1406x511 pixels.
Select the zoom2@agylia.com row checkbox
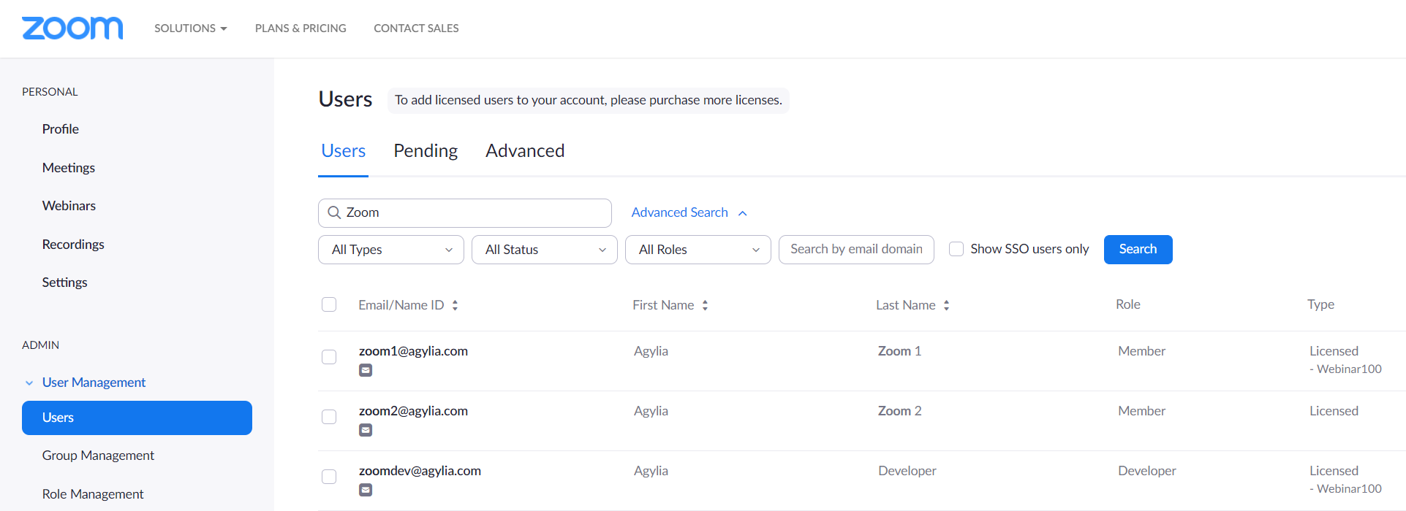coord(329,417)
